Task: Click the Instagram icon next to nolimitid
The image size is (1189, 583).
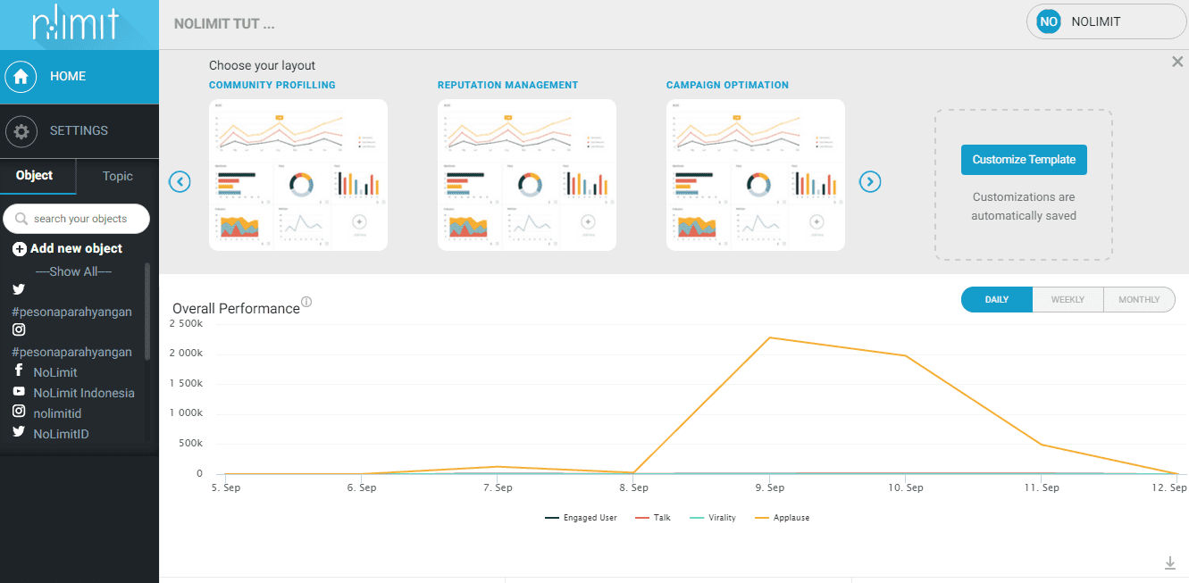Action: point(19,412)
